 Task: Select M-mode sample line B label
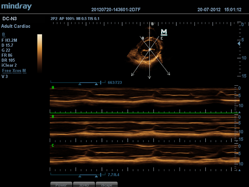[152, 24]
